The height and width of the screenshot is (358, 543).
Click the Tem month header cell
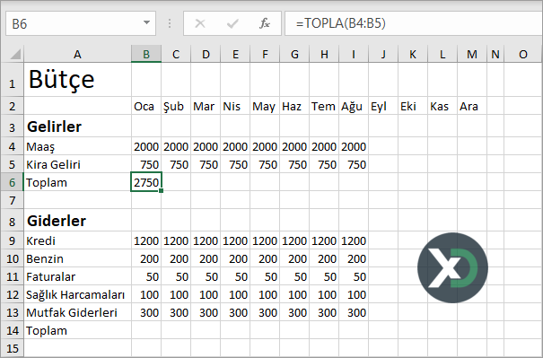click(x=324, y=106)
